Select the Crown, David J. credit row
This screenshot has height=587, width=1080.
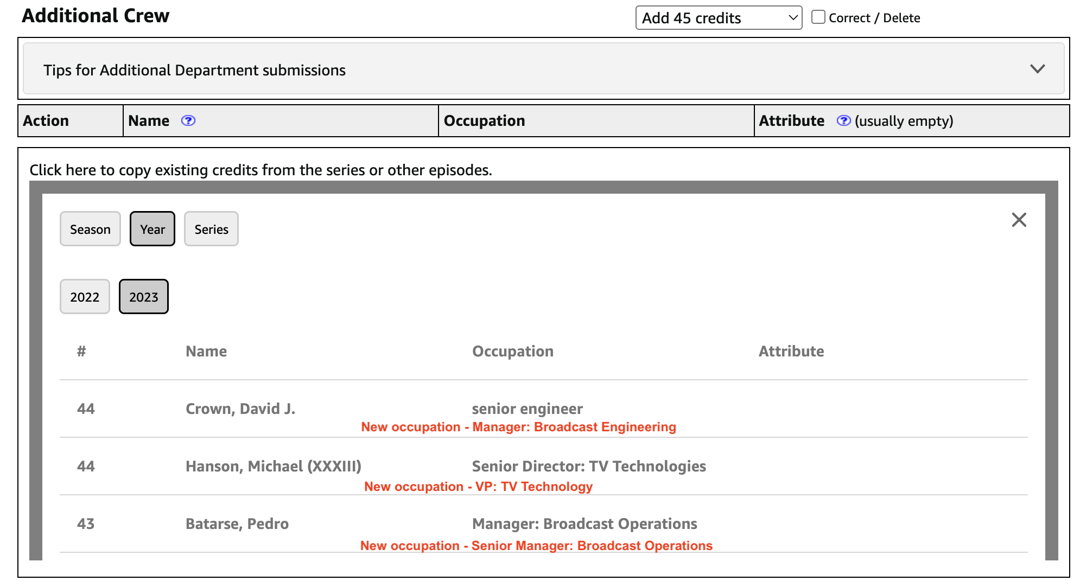pyautogui.click(x=240, y=409)
